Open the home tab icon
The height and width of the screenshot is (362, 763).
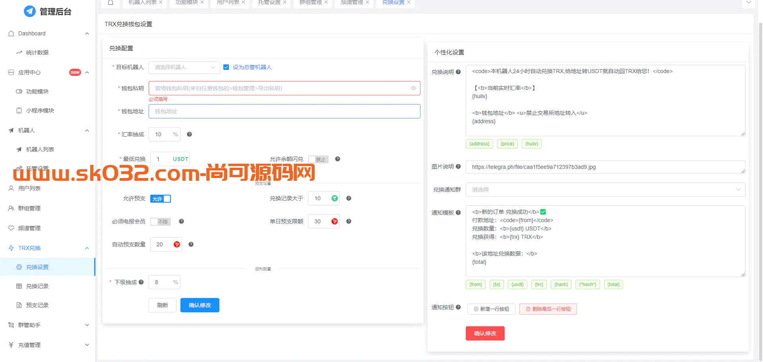tap(110, 2)
